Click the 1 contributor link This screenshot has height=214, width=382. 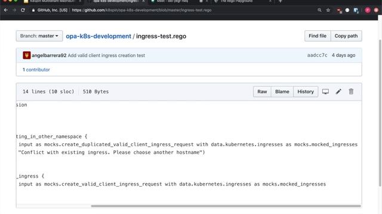36,70
